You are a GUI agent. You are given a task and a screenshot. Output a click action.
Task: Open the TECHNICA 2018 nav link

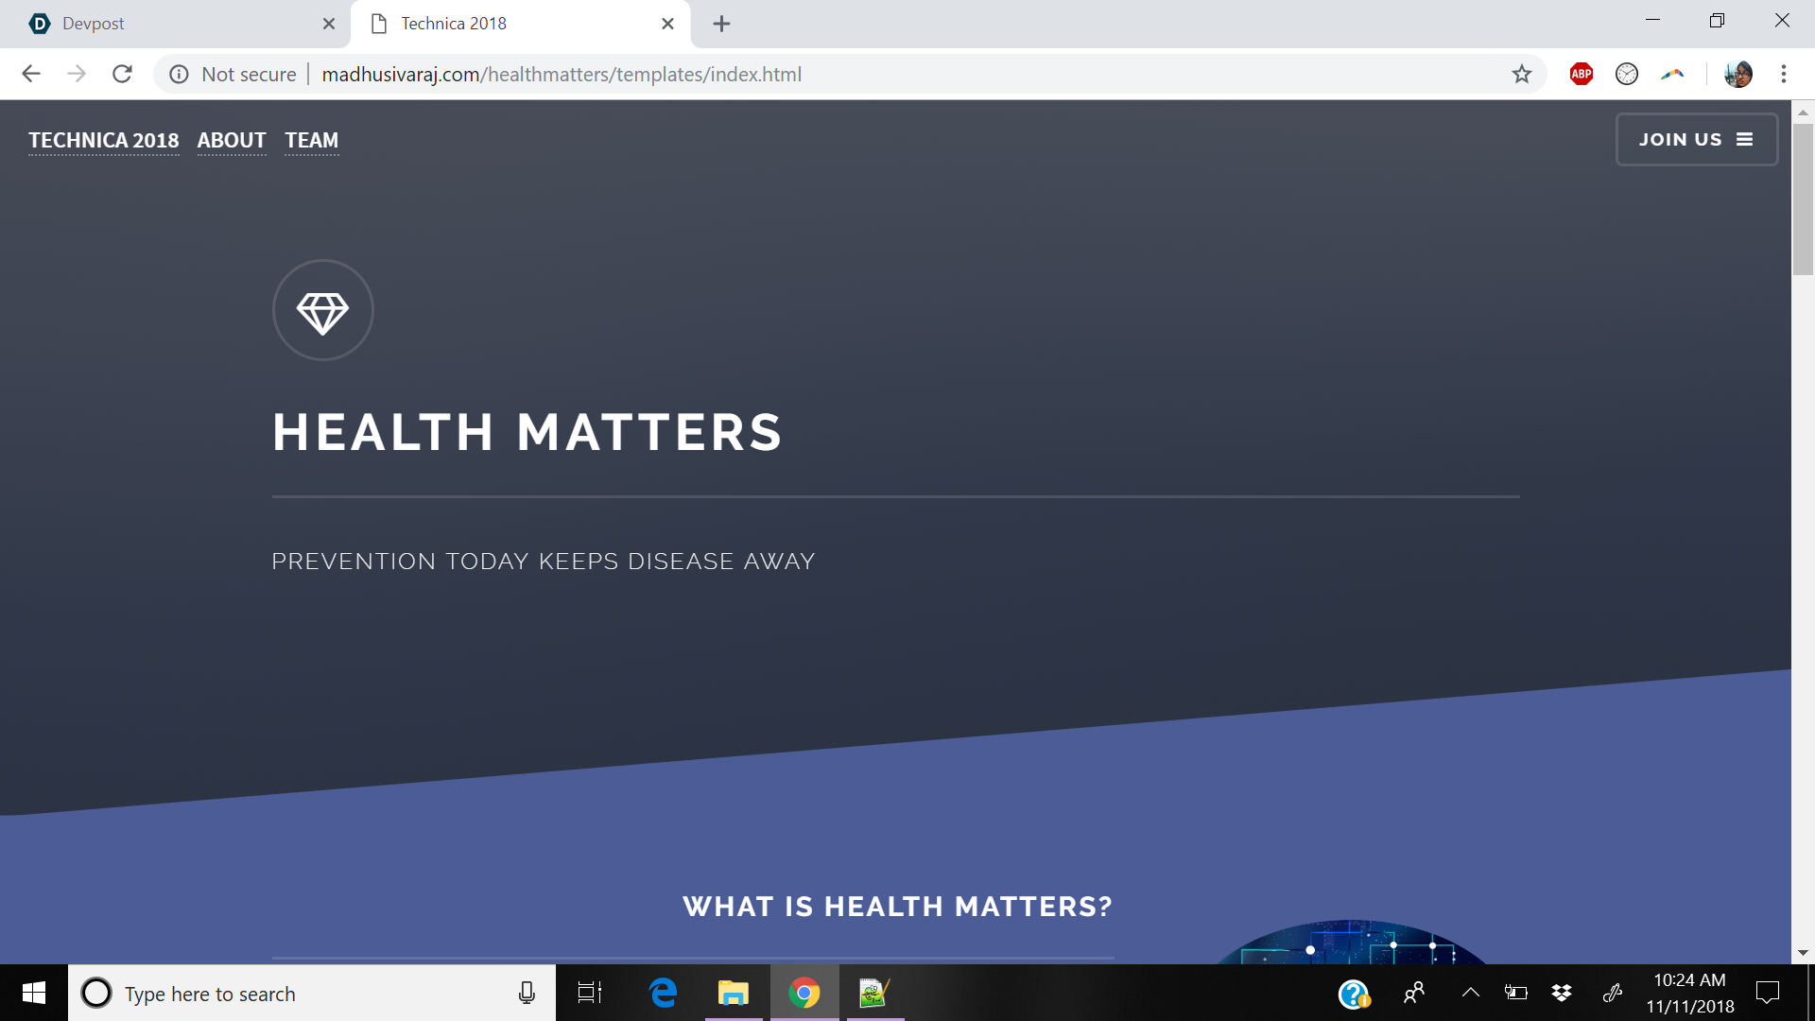click(104, 140)
